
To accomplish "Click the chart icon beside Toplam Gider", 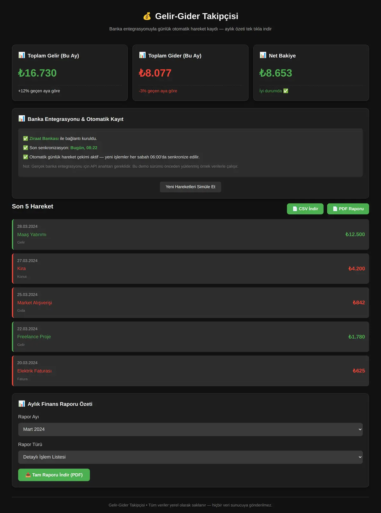I will [142, 55].
